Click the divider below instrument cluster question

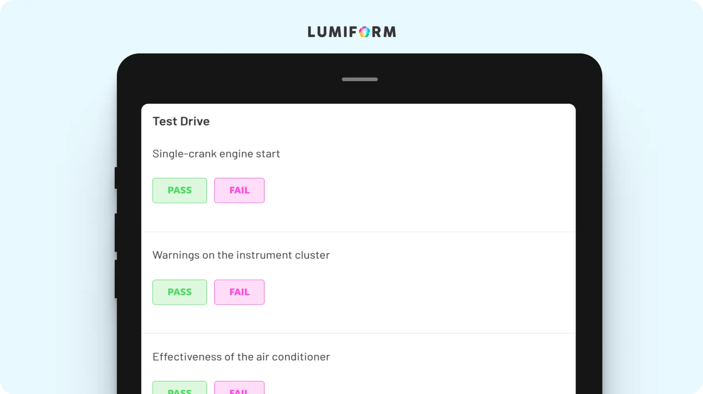[x=358, y=333]
